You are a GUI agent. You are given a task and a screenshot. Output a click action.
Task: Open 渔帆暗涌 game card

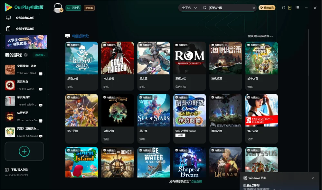pyautogui.click(x=225, y=66)
